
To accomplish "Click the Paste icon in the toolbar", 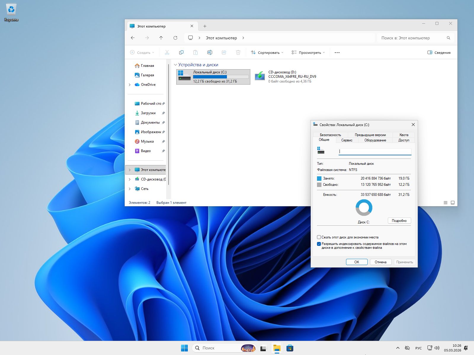I will [196, 52].
